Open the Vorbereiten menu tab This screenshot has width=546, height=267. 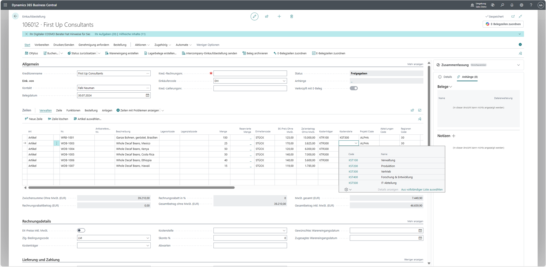[x=42, y=45]
